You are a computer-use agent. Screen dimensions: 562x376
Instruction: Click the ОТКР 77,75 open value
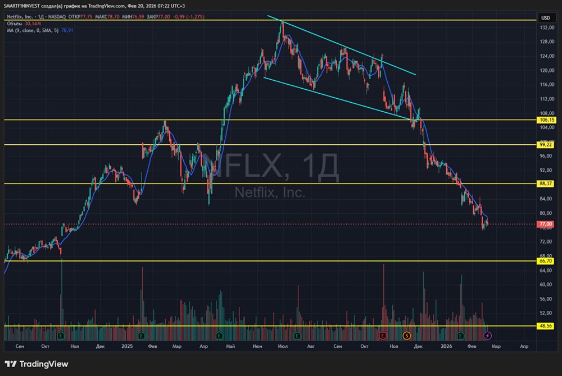coord(80,16)
